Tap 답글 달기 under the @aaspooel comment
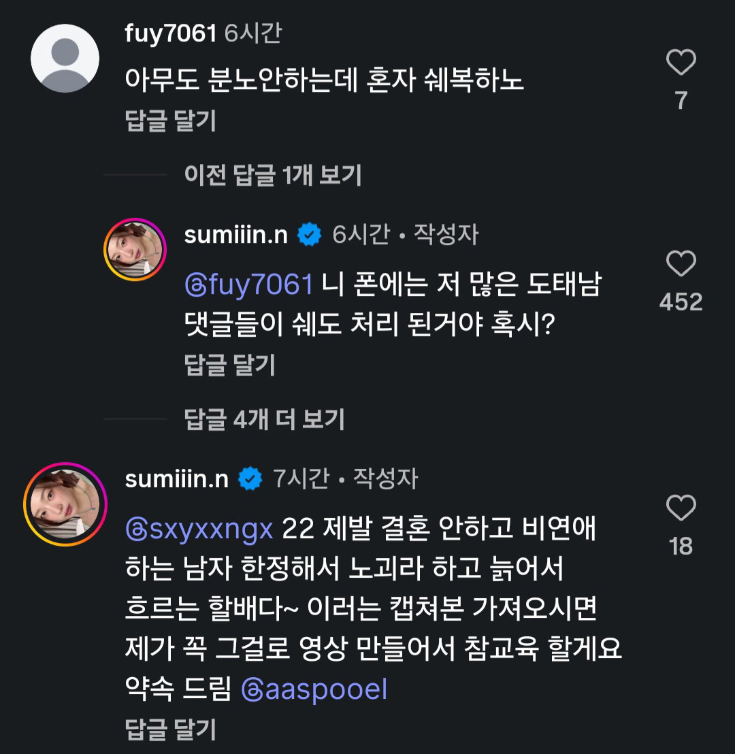This screenshot has width=735, height=754. coord(170,729)
